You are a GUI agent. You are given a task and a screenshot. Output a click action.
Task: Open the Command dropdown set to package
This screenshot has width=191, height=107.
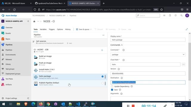tap(148, 55)
